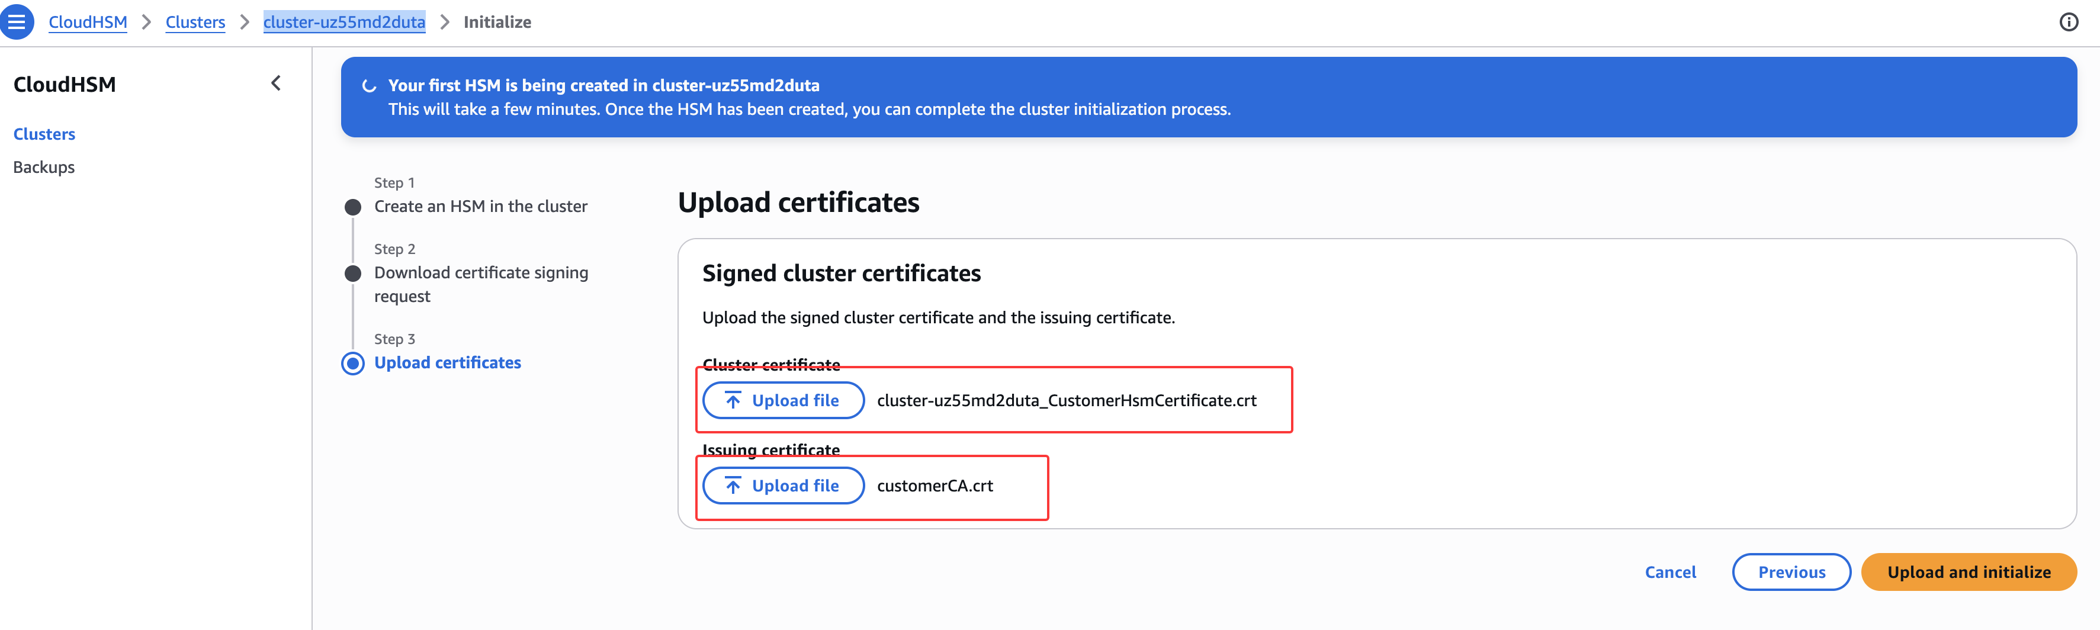Collapse the CloudHSM side panel
2100x630 pixels.
click(277, 83)
